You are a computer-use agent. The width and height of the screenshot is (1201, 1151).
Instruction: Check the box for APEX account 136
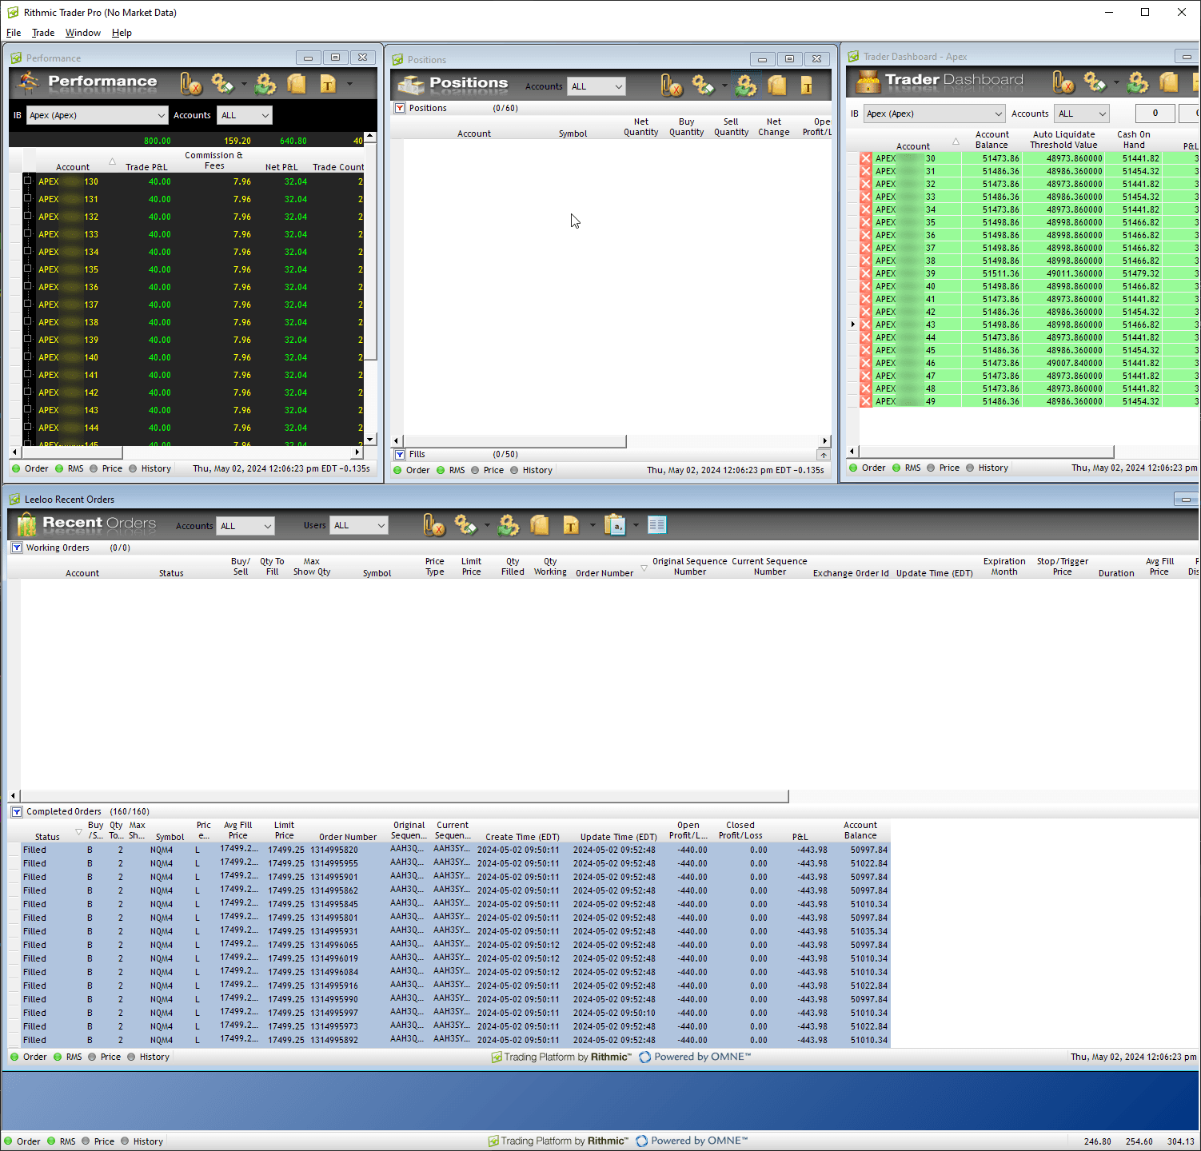click(28, 286)
